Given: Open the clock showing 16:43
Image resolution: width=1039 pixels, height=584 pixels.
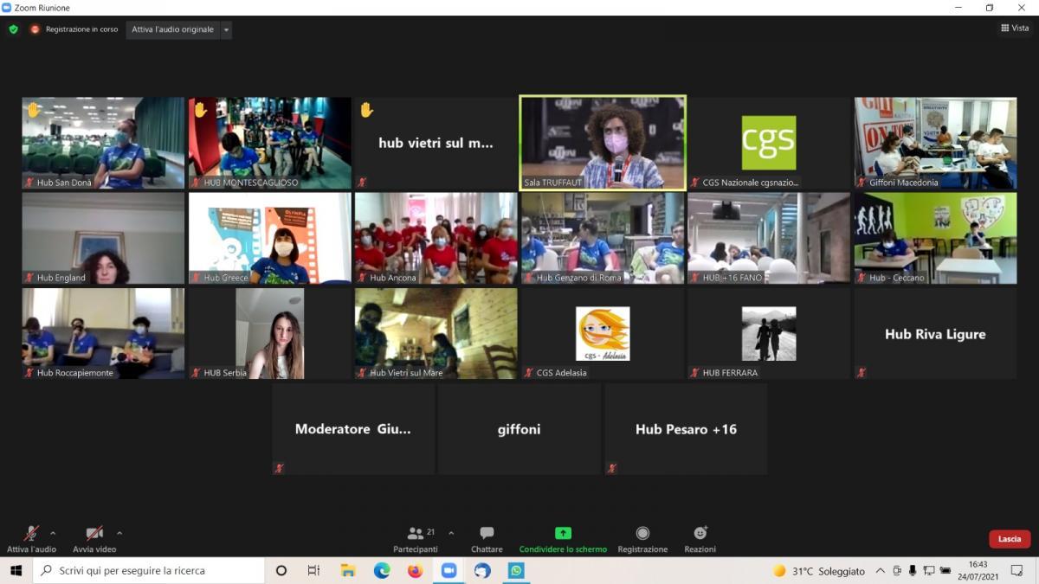Looking at the screenshot, I should click(x=978, y=571).
